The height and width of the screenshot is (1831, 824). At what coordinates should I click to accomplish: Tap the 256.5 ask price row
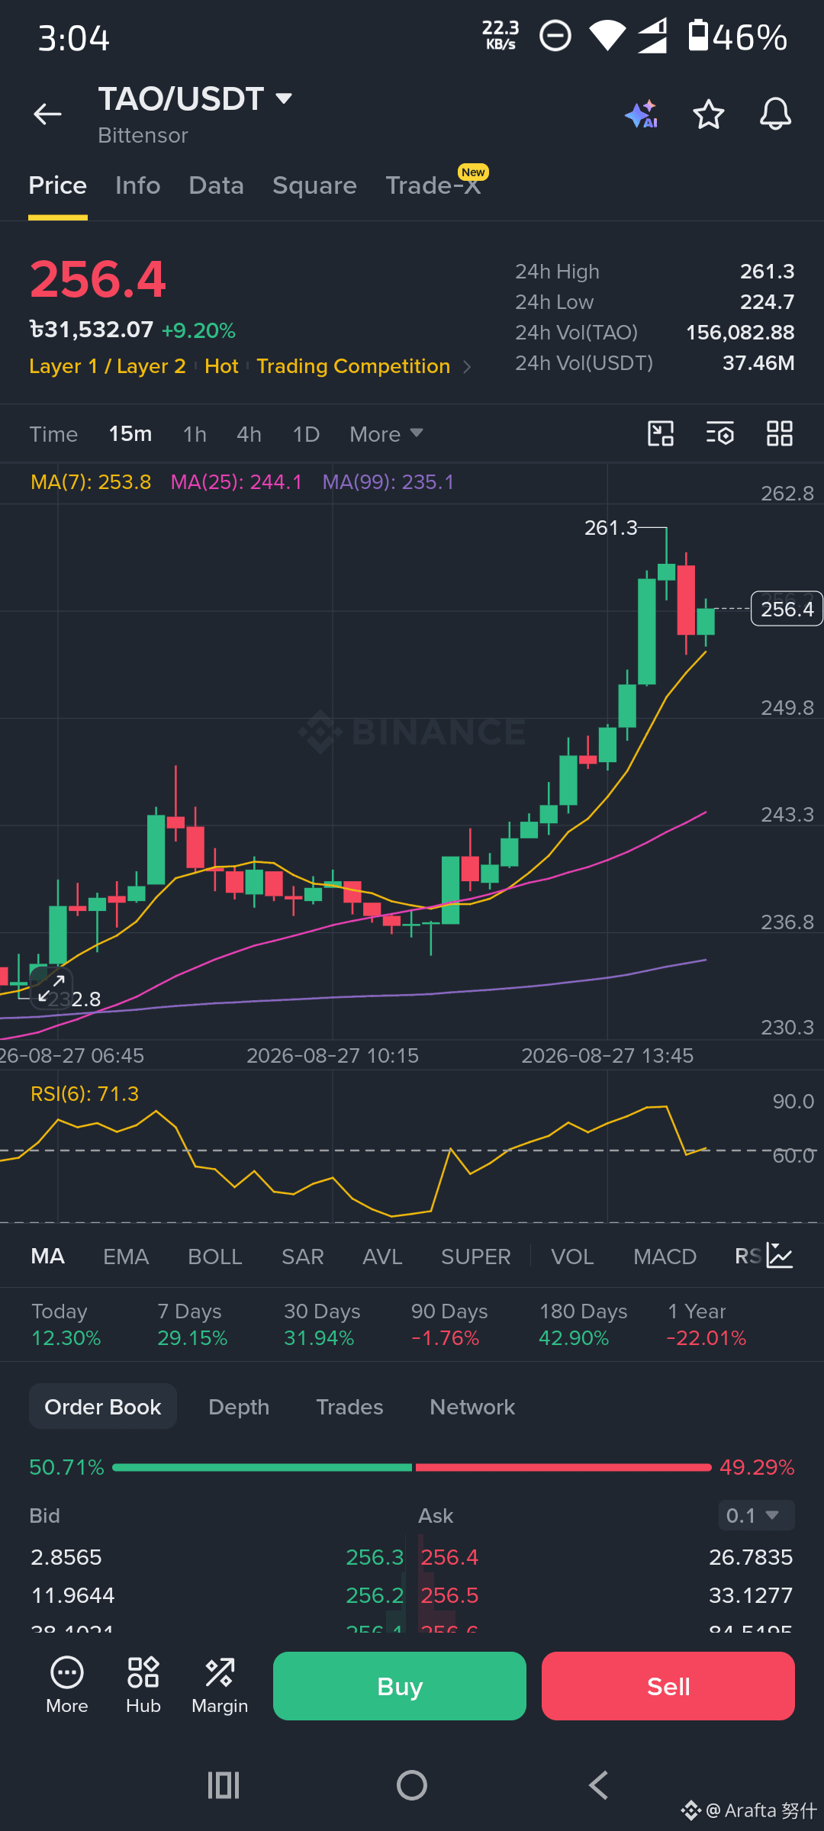607,1595
